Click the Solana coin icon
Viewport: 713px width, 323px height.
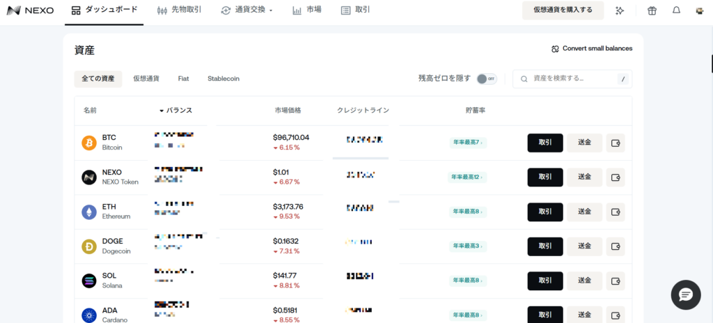point(89,281)
